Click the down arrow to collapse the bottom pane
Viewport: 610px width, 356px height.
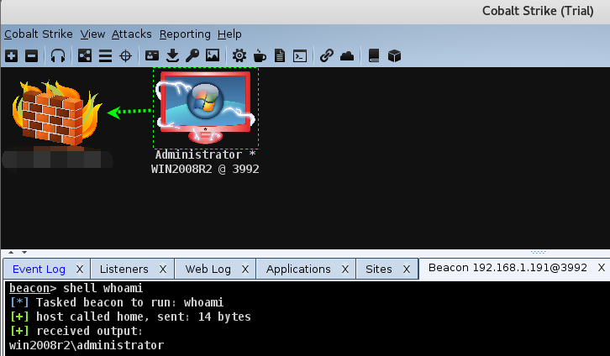point(24,252)
